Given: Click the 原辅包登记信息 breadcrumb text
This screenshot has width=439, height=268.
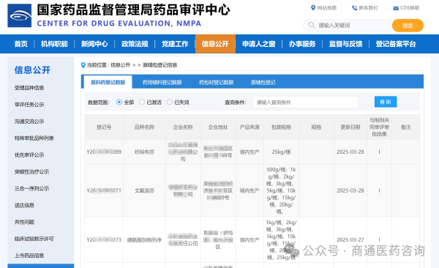Looking at the screenshot, I should 160,65.
